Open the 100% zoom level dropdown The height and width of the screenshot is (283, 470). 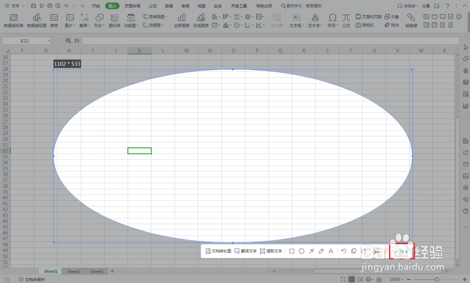point(397,279)
